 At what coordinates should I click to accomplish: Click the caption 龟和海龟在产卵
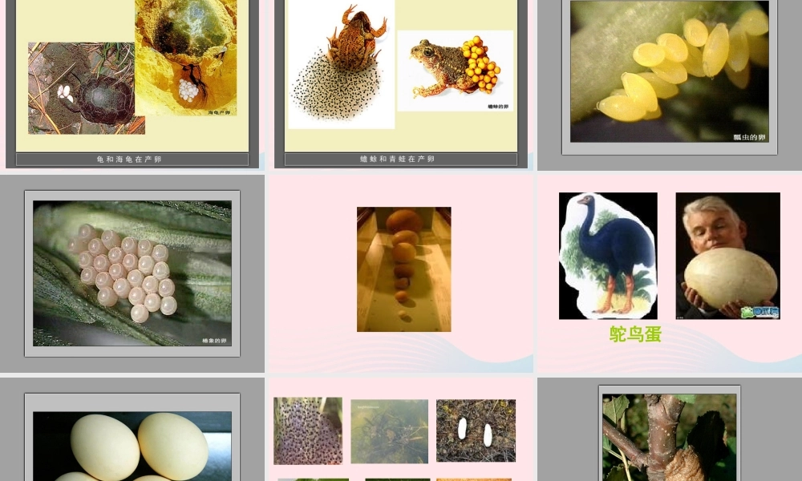pyautogui.click(x=129, y=160)
